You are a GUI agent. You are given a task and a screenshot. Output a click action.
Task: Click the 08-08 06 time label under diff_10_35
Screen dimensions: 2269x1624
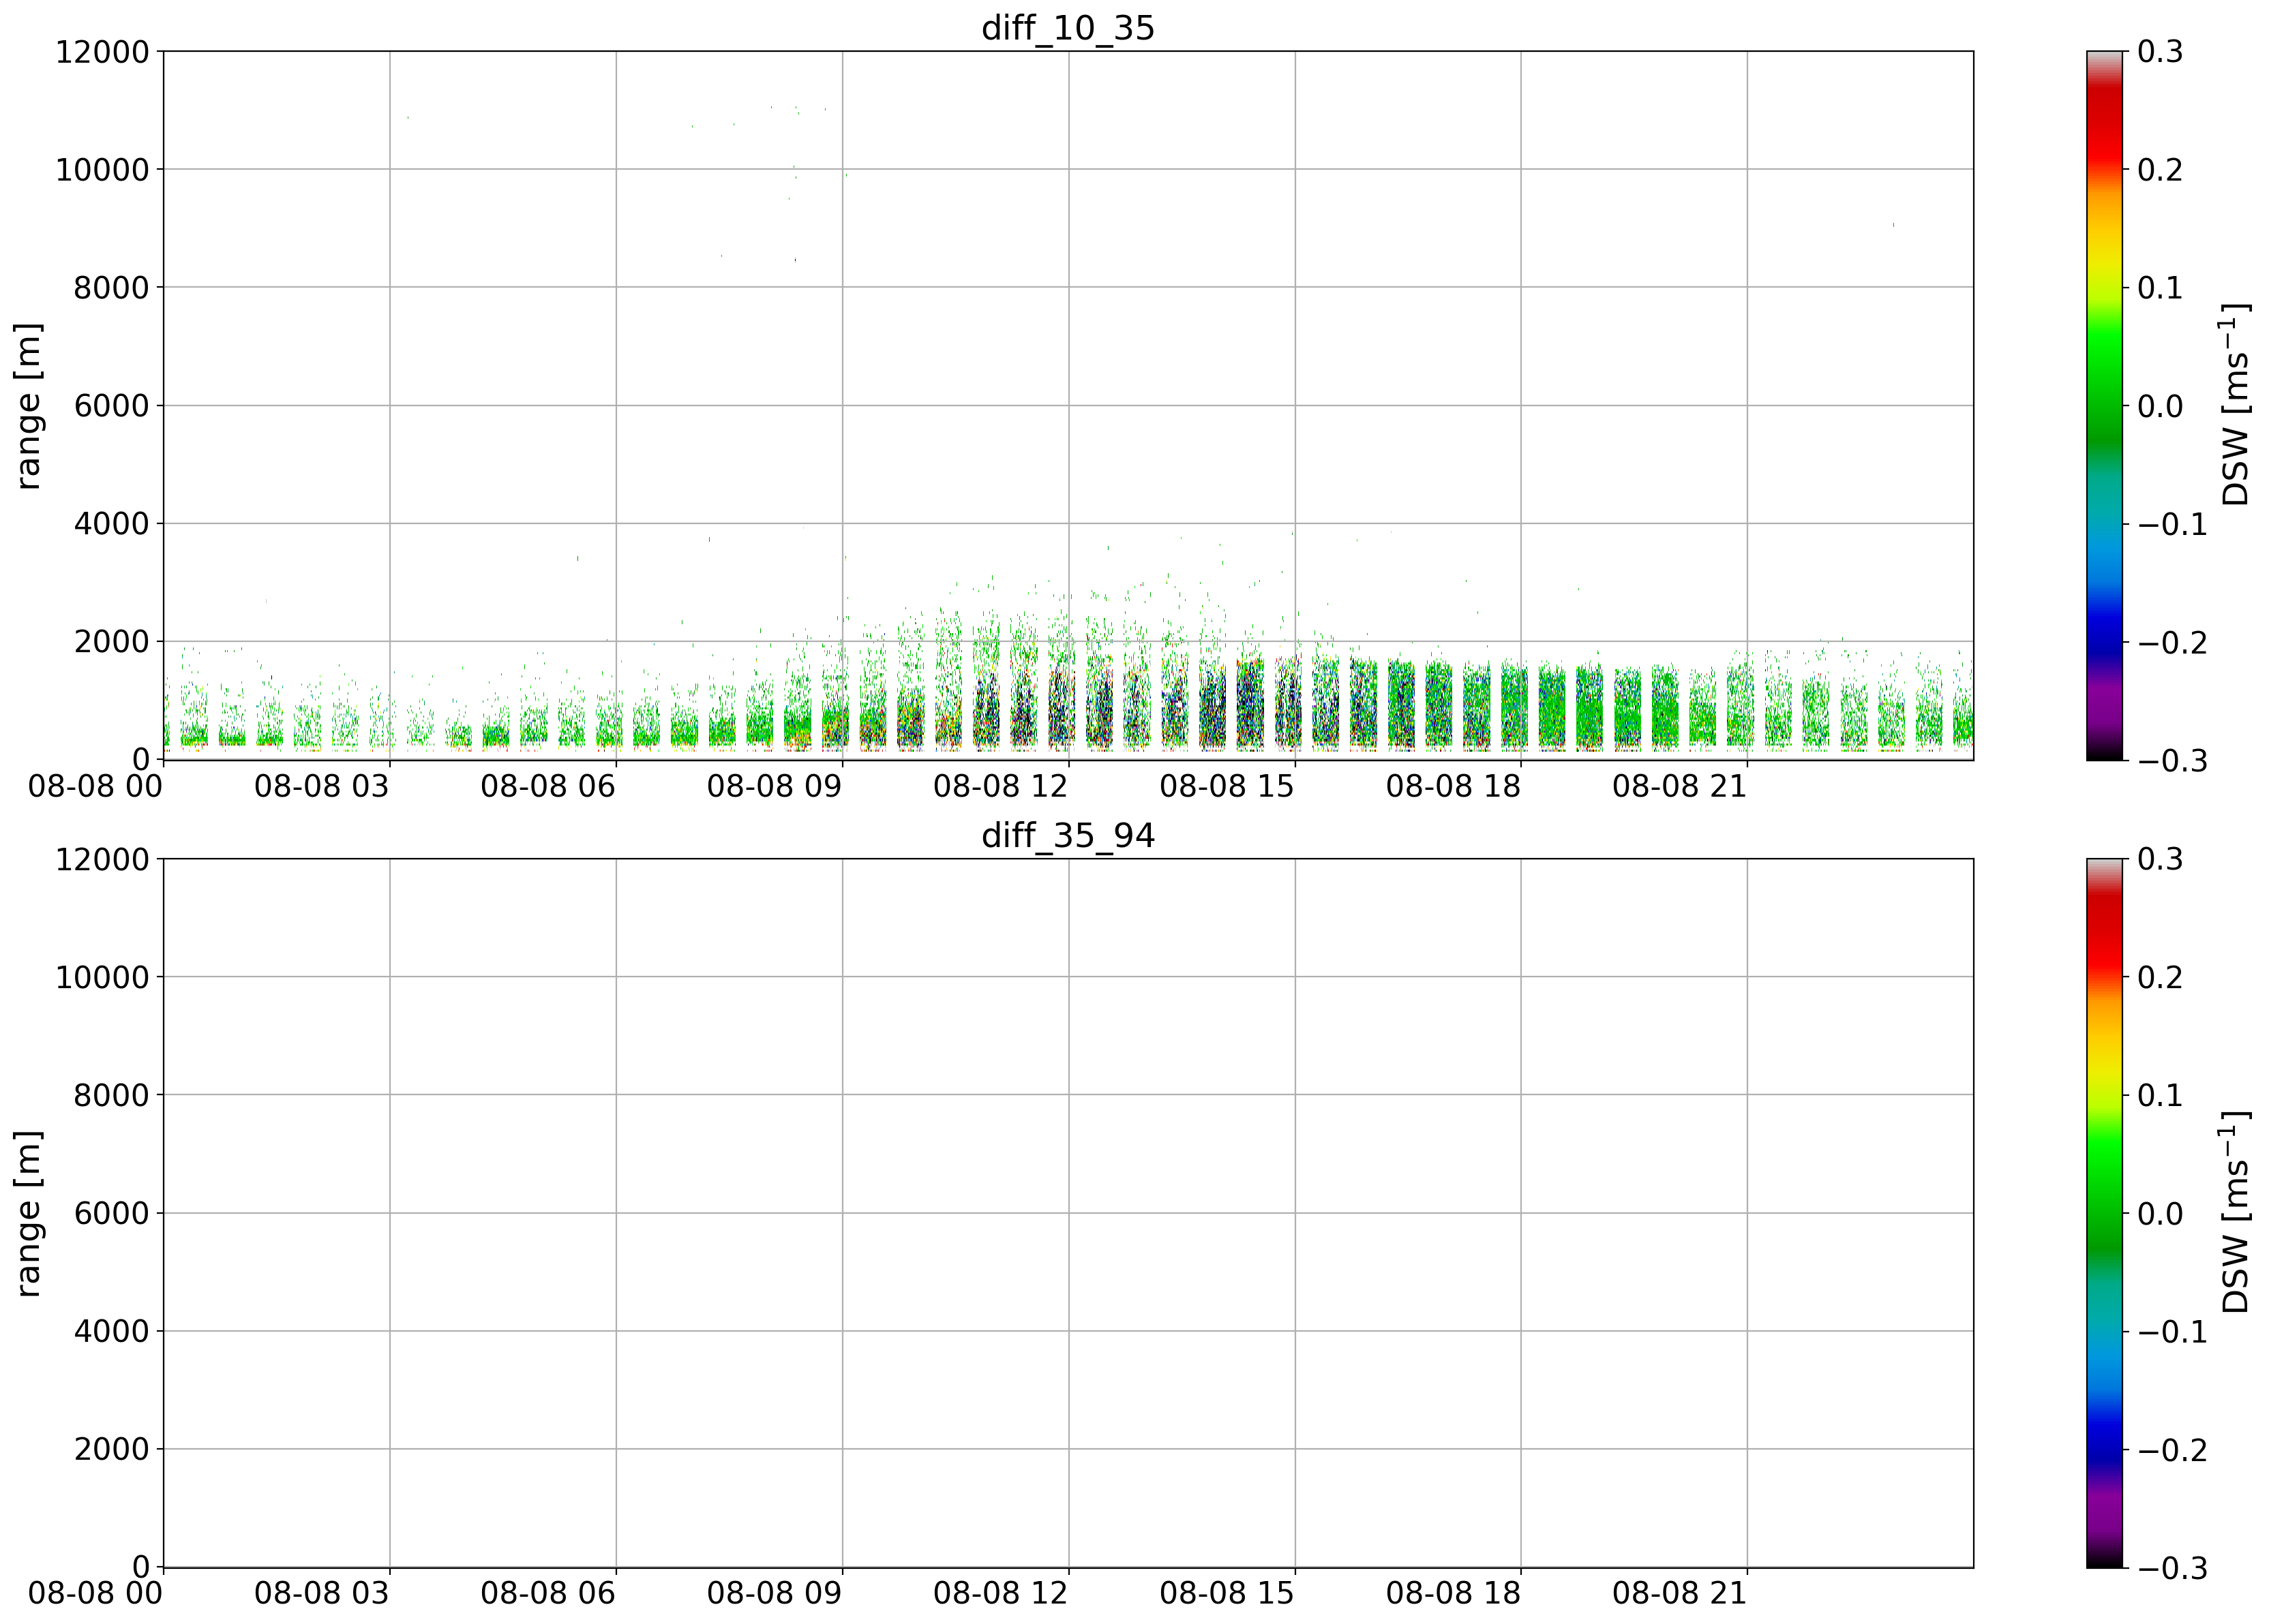pos(547,786)
